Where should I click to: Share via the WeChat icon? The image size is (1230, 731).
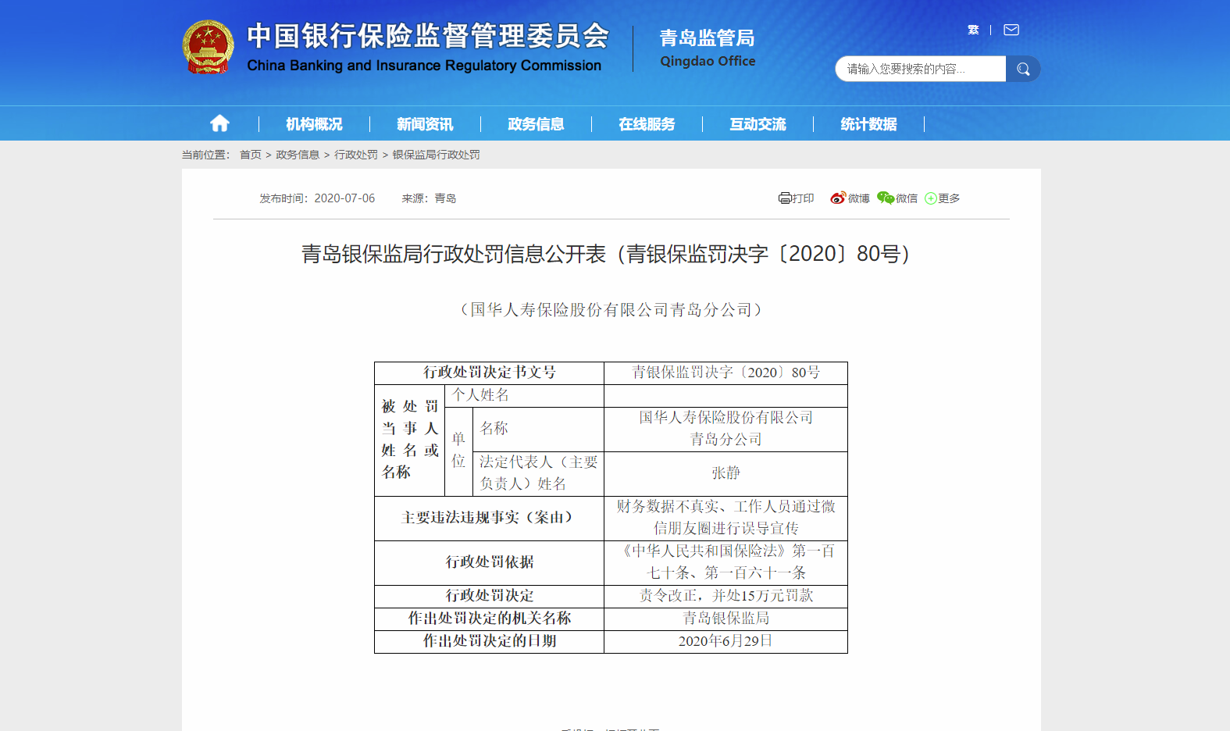(x=886, y=198)
